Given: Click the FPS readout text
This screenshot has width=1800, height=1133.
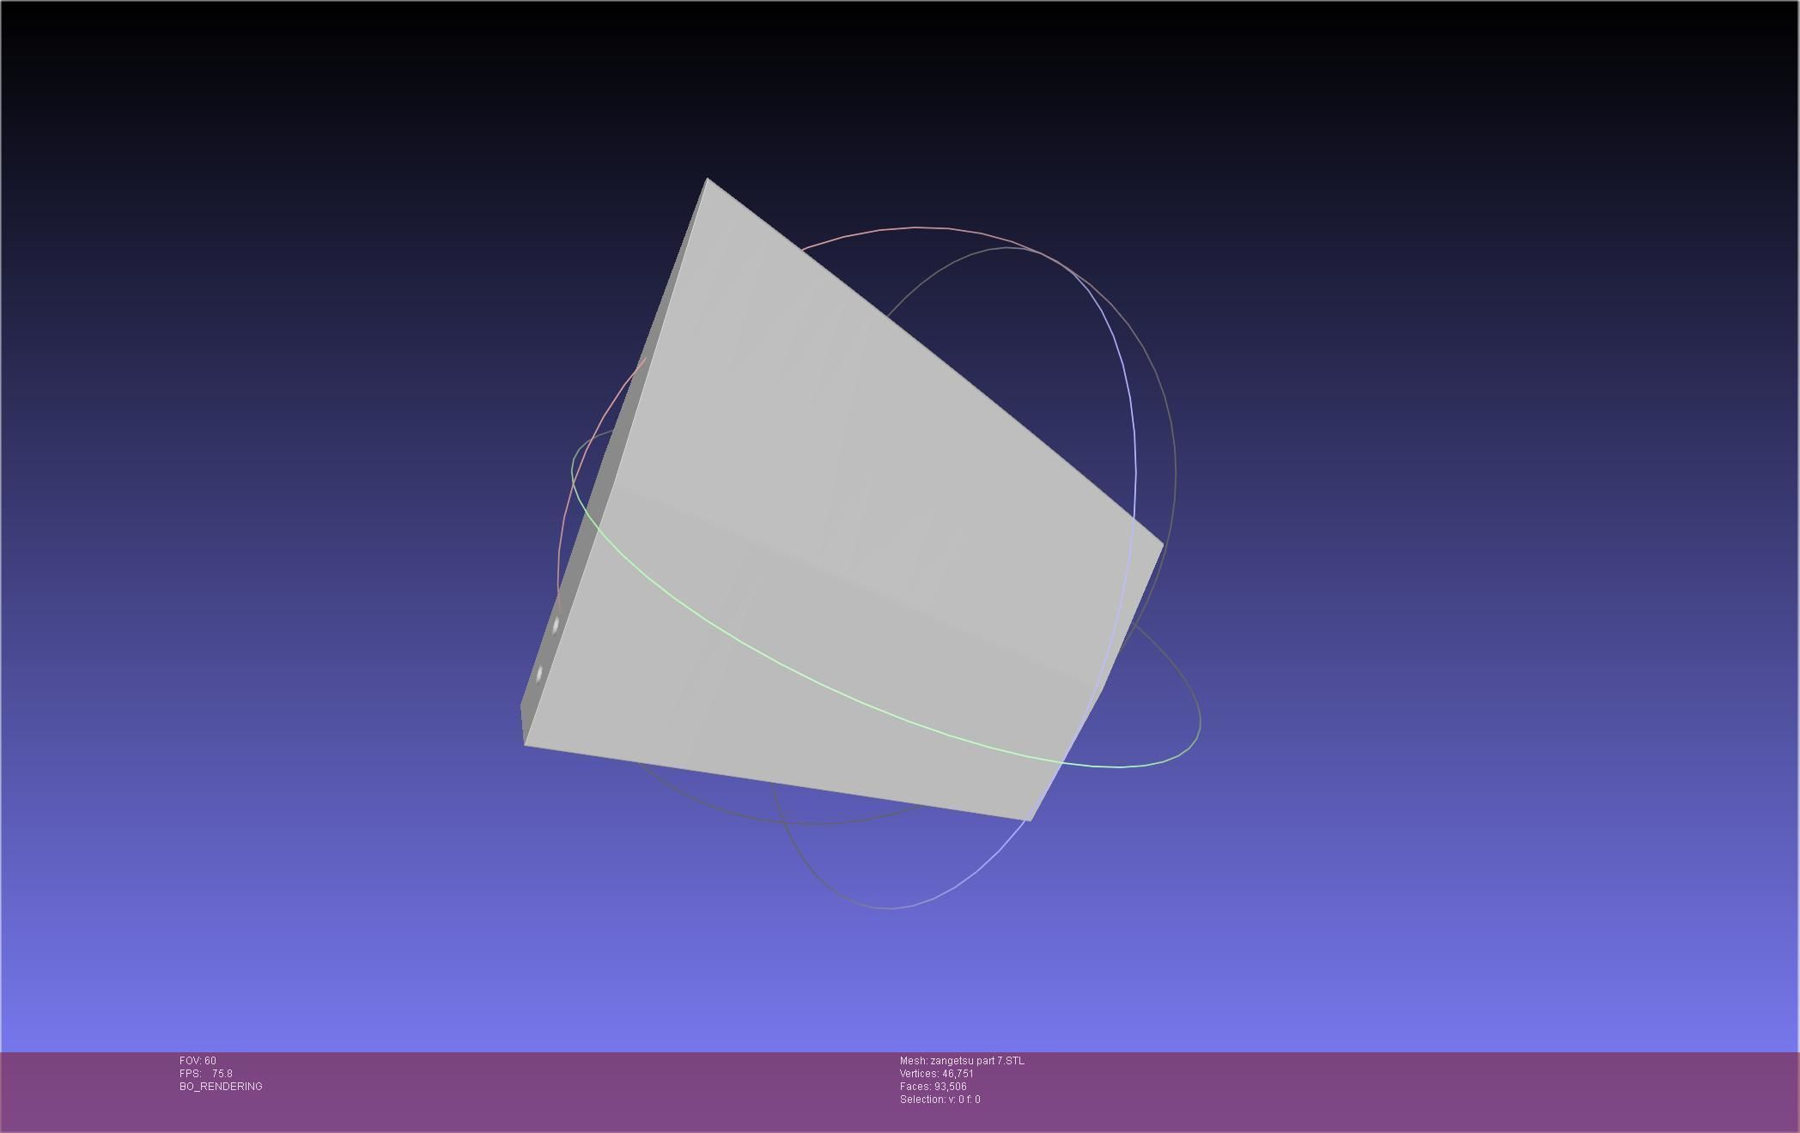Looking at the screenshot, I should coord(206,1074).
